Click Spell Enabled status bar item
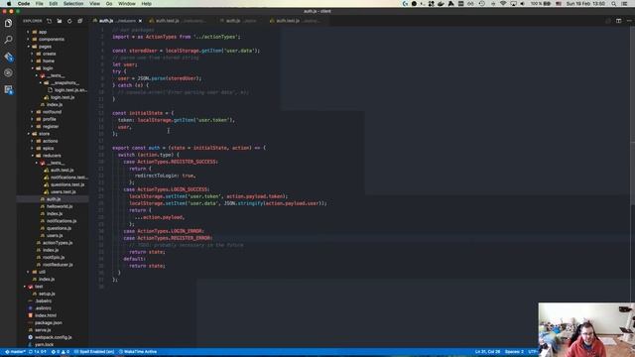 coord(94,352)
